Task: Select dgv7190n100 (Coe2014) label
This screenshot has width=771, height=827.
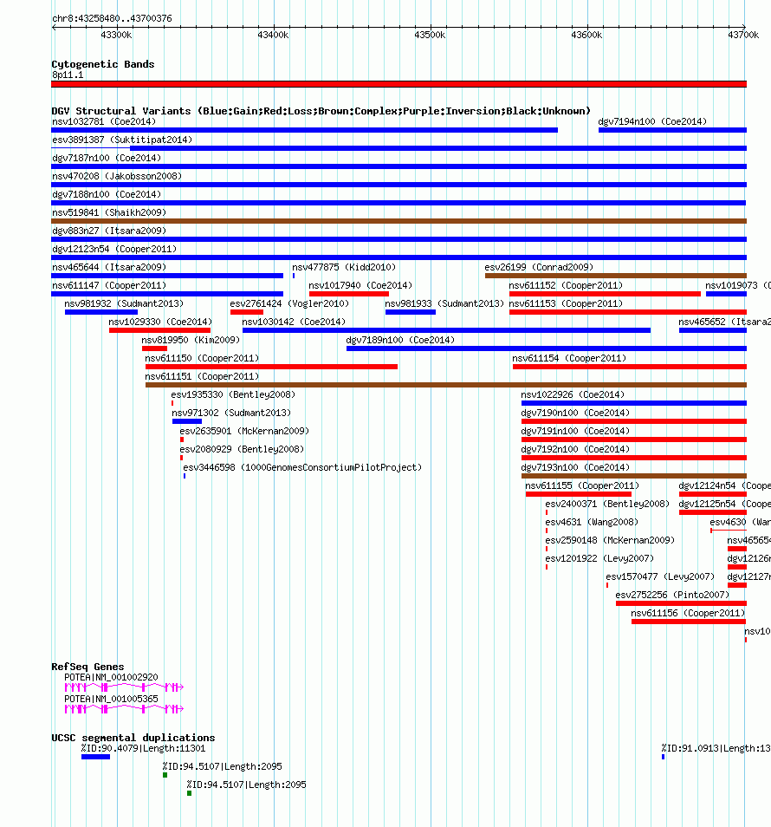Action: (575, 413)
